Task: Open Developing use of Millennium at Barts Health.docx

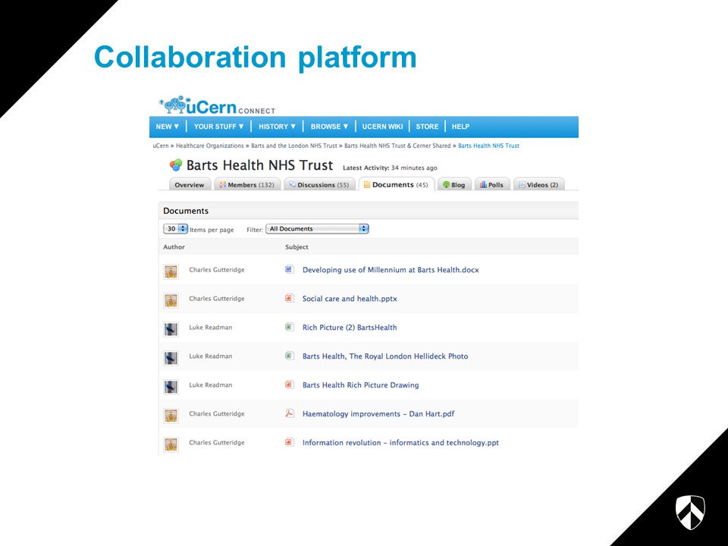Action: click(391, 270)
